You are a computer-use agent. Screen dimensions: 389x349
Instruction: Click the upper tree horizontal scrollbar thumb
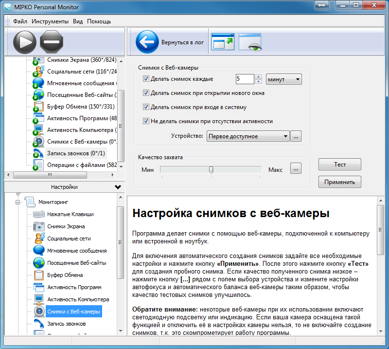point(50,175)
